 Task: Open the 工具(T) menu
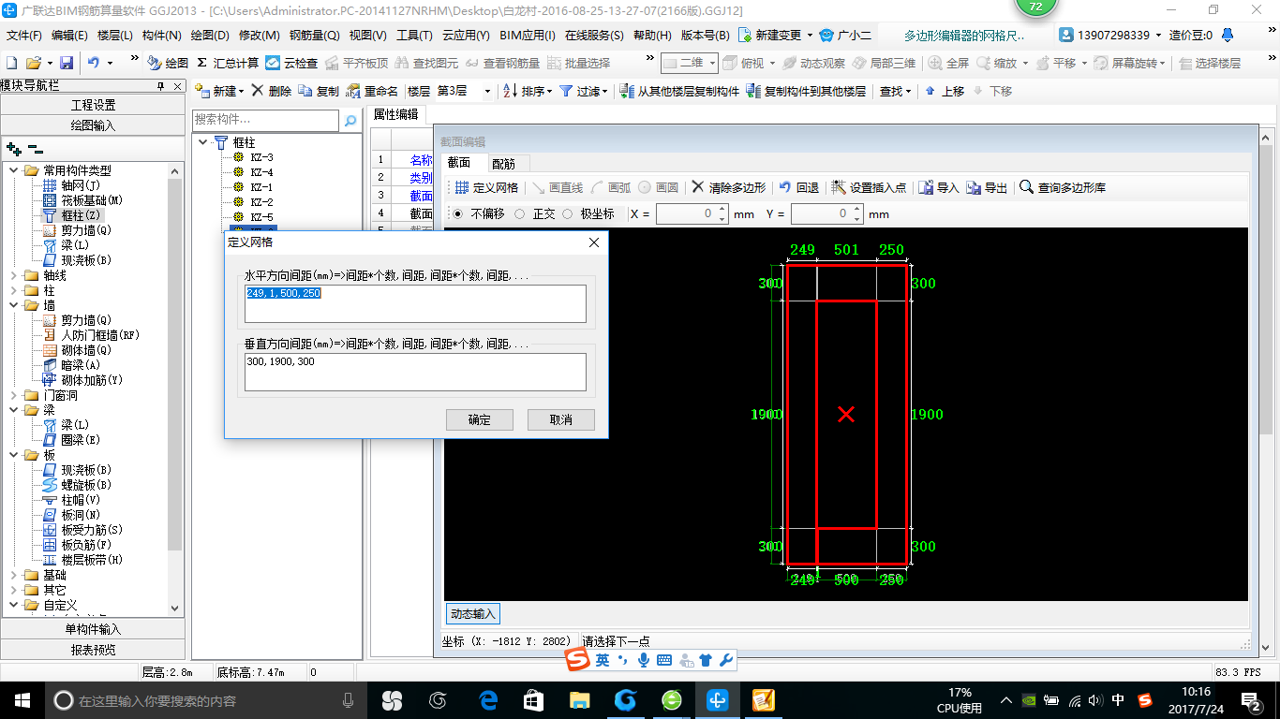414,36
